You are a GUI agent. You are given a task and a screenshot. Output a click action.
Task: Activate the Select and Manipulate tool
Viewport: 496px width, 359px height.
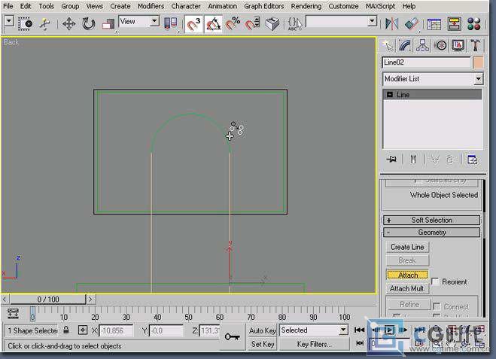coord(45,24)
